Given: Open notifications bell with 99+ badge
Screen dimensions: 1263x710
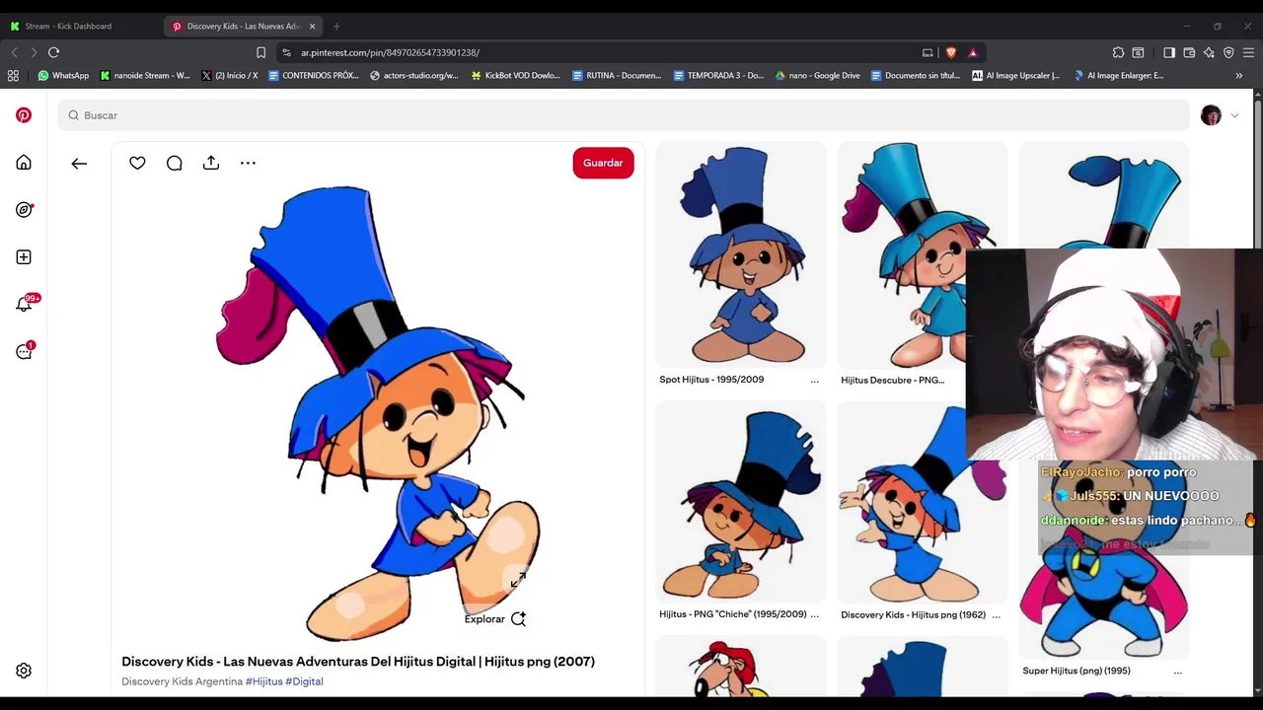Looking at the screenshot, I should pos(24,304).
